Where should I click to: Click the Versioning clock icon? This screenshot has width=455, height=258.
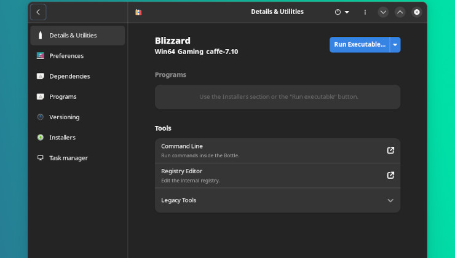[x=40, y=117]
